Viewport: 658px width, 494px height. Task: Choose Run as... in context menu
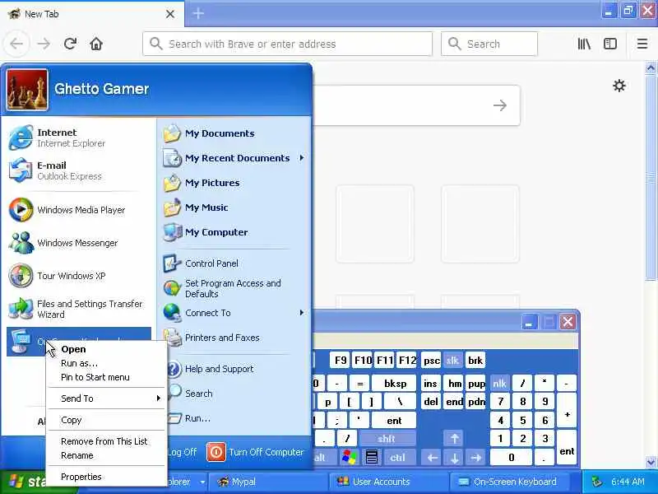click(106, 363)
